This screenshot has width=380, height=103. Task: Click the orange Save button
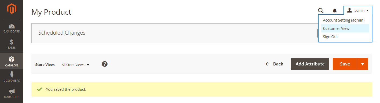coord(345,64)
